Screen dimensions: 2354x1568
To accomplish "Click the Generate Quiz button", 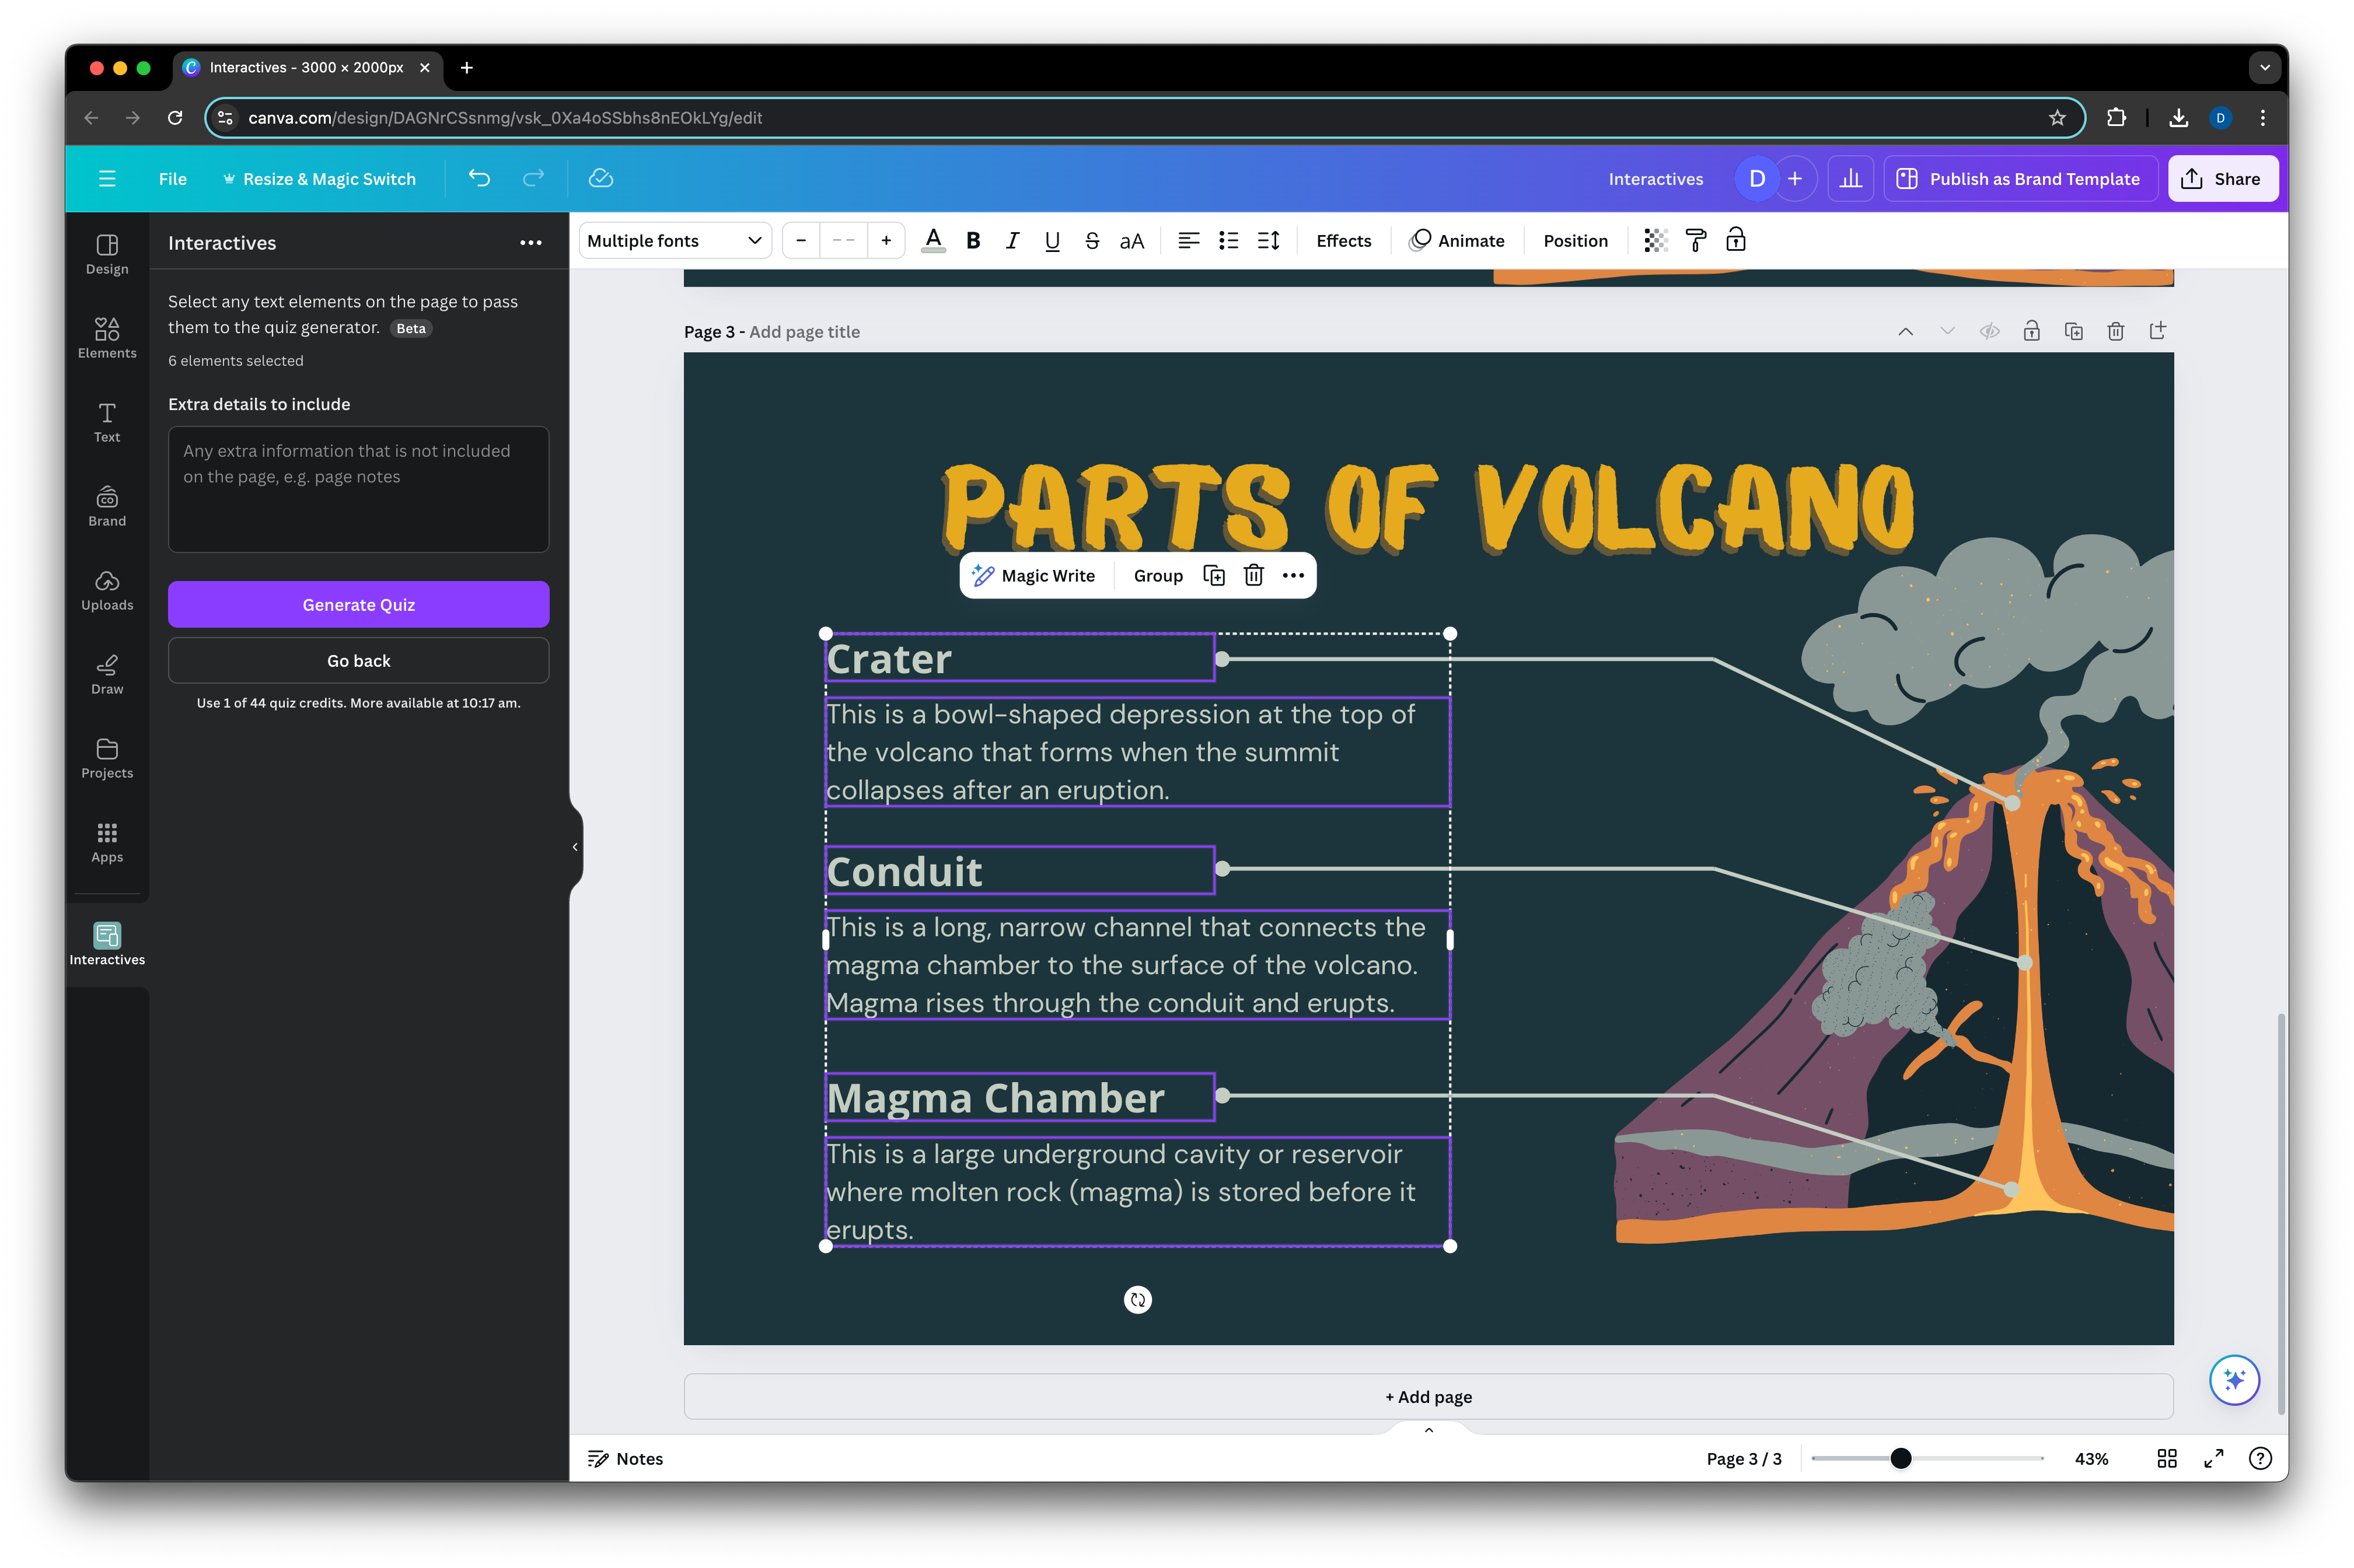I will pos(358,604).
